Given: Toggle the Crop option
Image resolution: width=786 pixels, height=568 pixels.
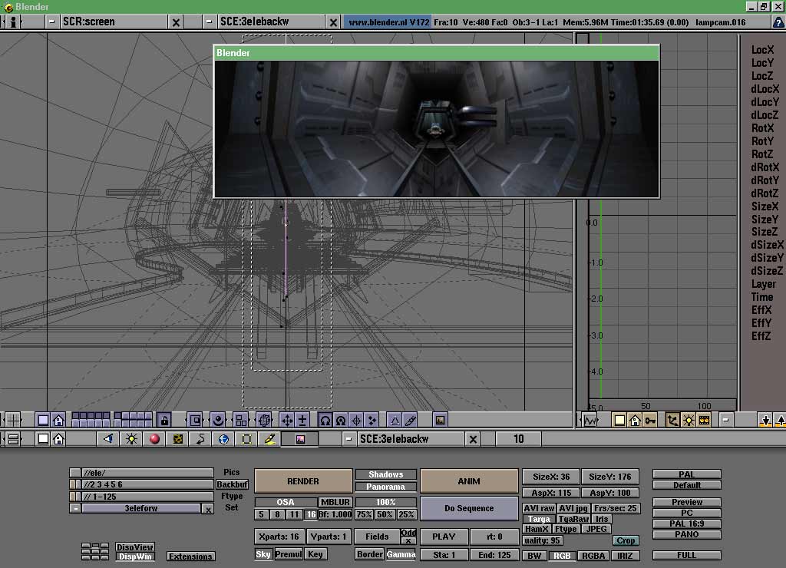Looking at the screenshot, I should (x=626, y=540).
